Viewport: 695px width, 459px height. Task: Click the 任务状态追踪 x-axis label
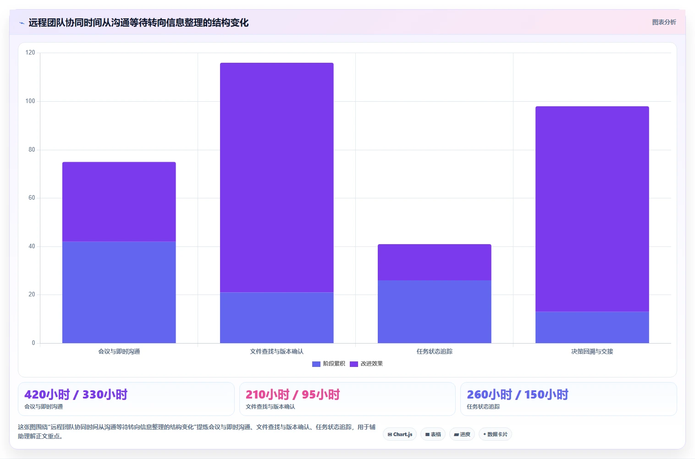click(x=435, y=352)
